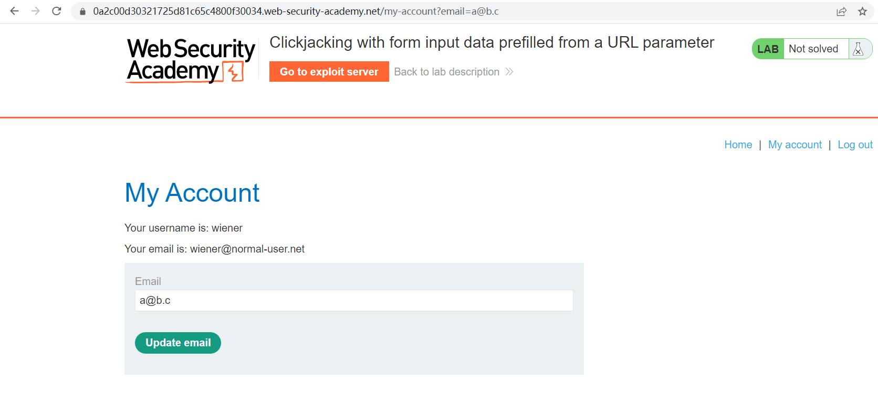Click the lab flask icon
This screenshot has height=394, width=878.
pos(858,49)
